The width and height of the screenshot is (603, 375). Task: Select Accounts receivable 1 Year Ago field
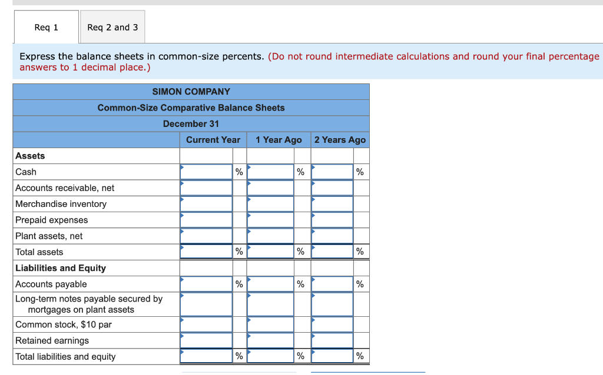click(270, 188)
